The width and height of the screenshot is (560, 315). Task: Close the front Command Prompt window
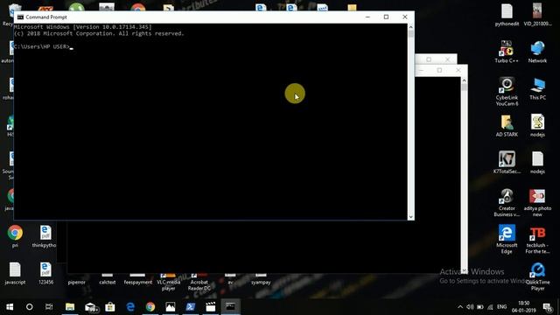404,17
